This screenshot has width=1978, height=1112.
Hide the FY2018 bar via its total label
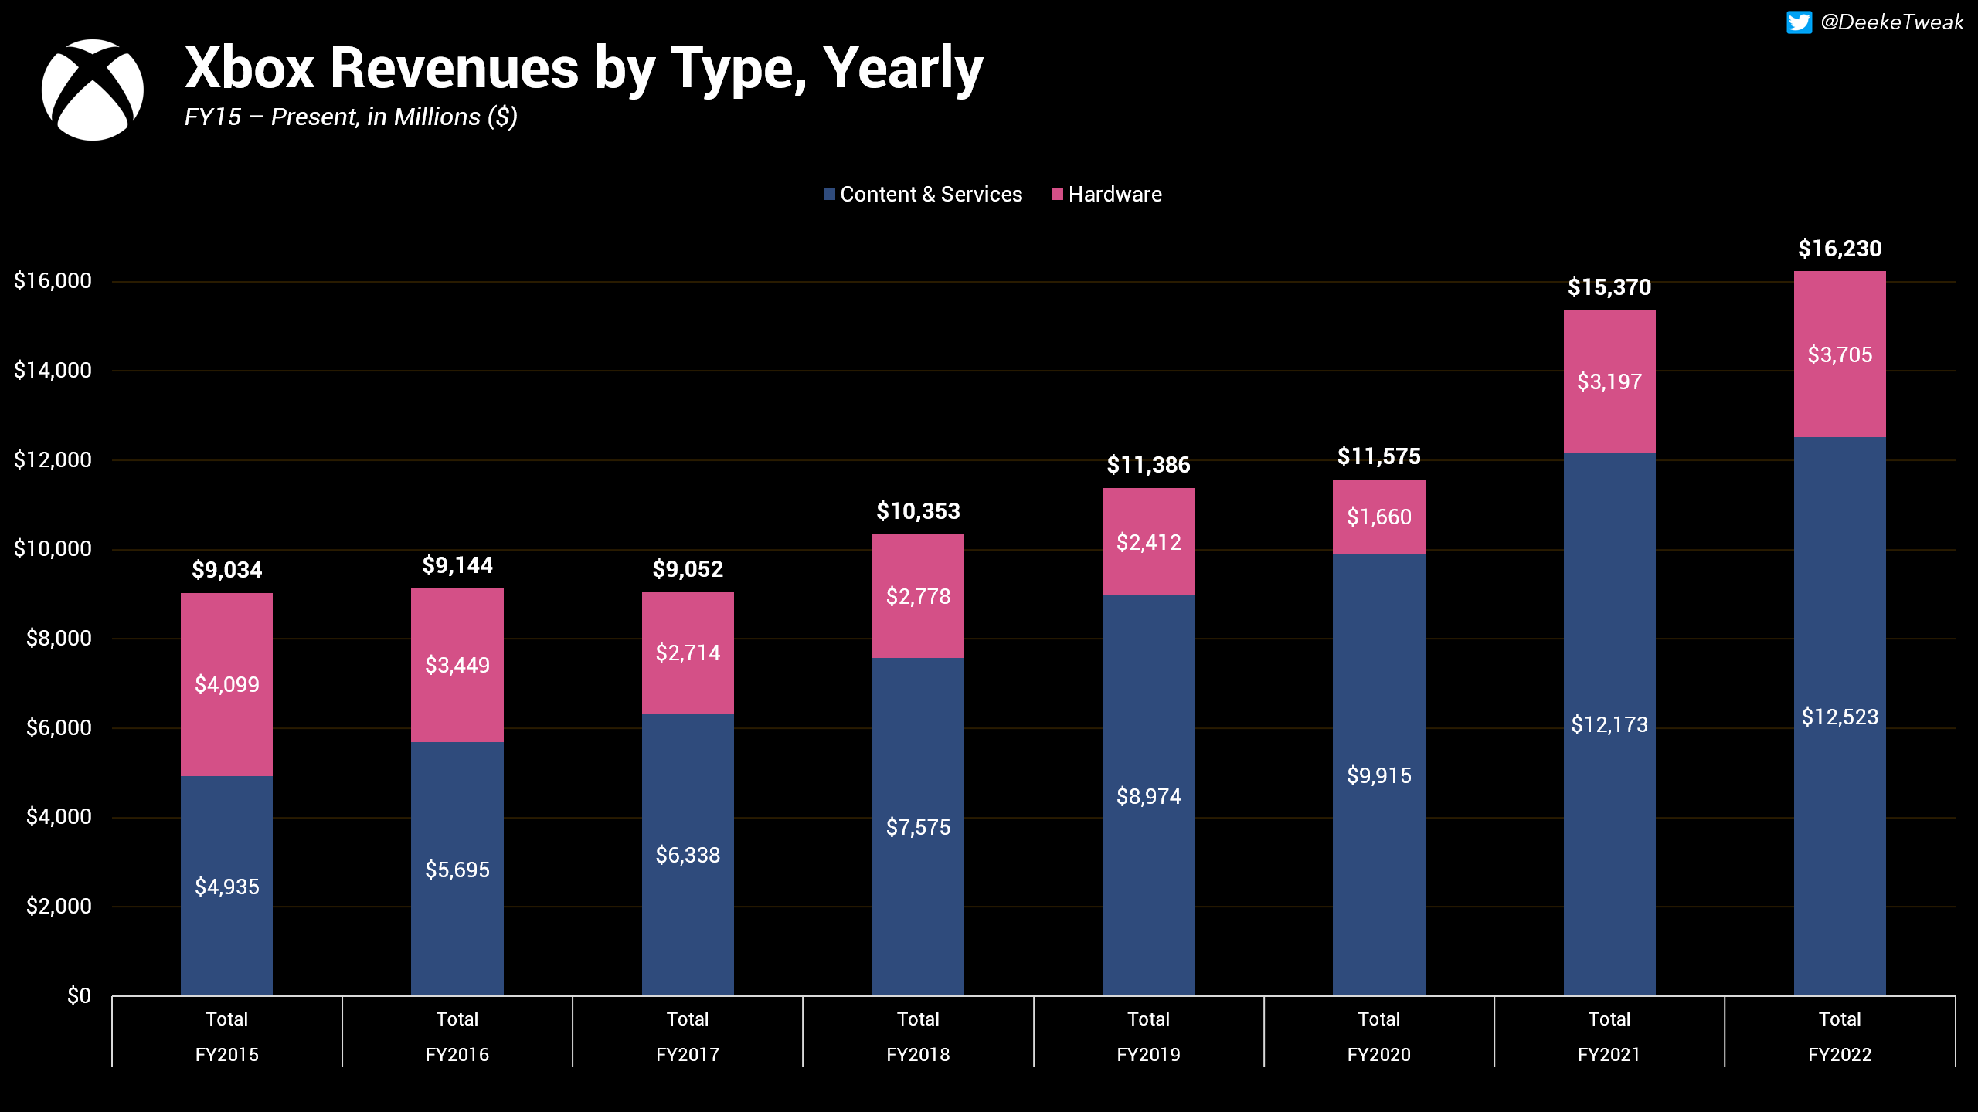point(918,510)
